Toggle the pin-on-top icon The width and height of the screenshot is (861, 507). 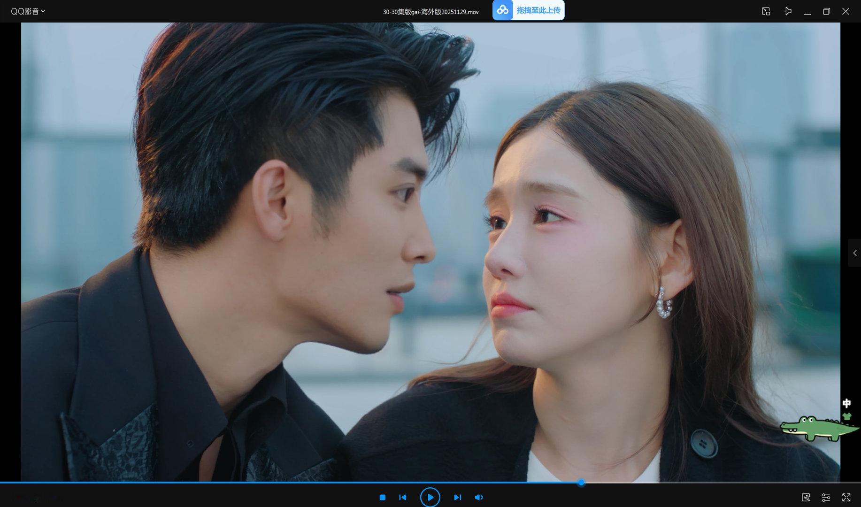[x=787, y=11]
